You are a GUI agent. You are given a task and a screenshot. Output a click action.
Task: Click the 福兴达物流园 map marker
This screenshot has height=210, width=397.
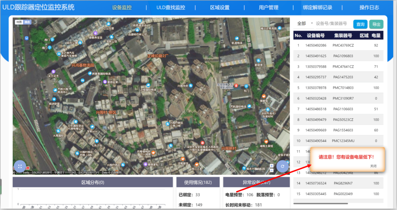[279, 28]
